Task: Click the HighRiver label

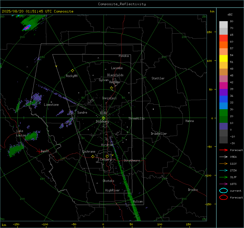Action: pos(113,190)
